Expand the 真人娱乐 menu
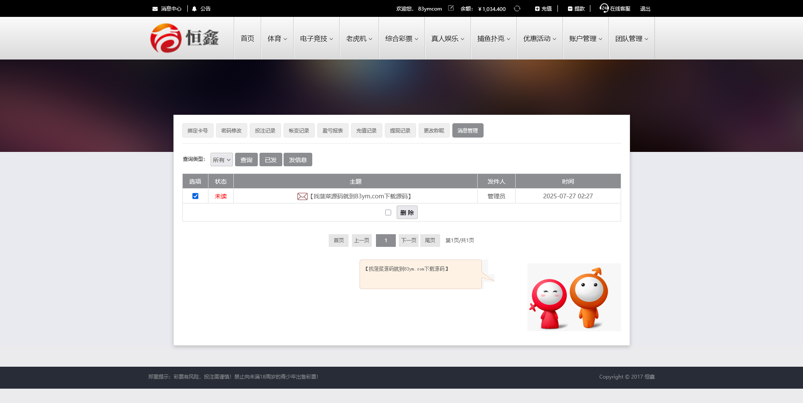Image resolution: width=803 pixels, height=403 pixels. coord(448,38)
